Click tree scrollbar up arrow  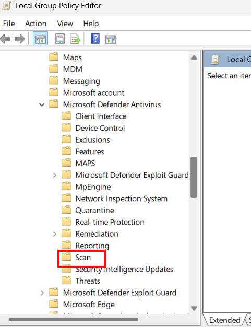click(194, 57)
